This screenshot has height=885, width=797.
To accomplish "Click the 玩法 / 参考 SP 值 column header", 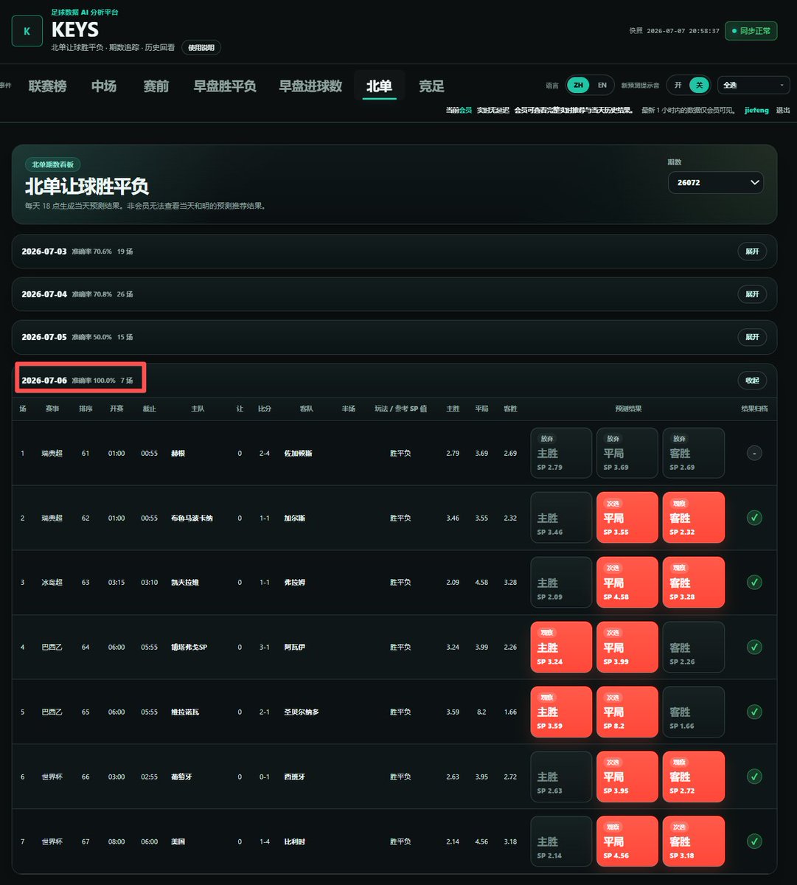I will 400,409.
